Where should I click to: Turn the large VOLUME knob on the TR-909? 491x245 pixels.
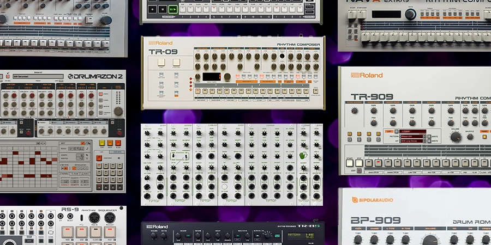tap(456, 137)
